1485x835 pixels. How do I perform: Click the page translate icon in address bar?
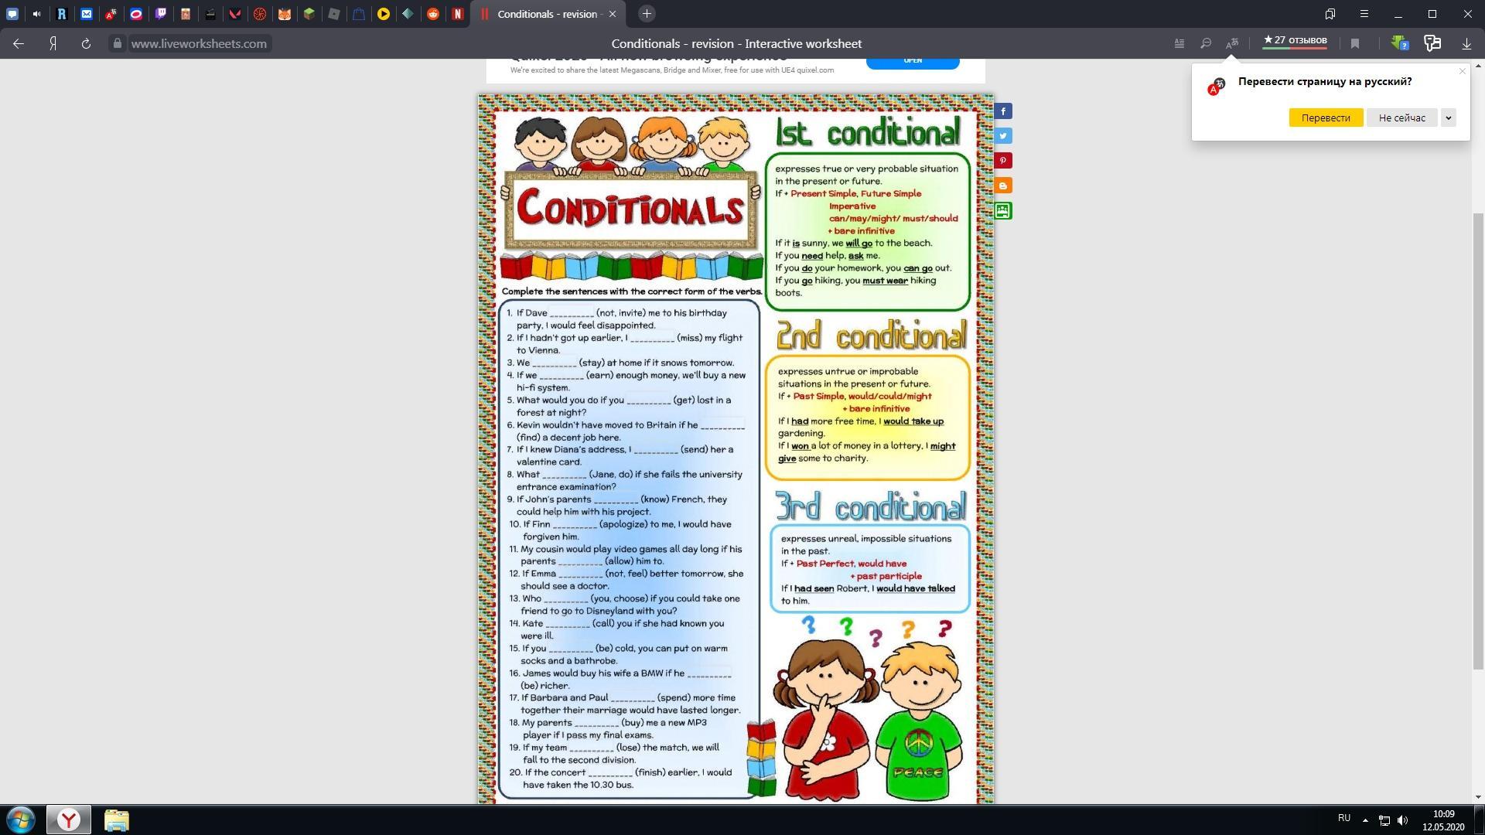coord(1232,44)
